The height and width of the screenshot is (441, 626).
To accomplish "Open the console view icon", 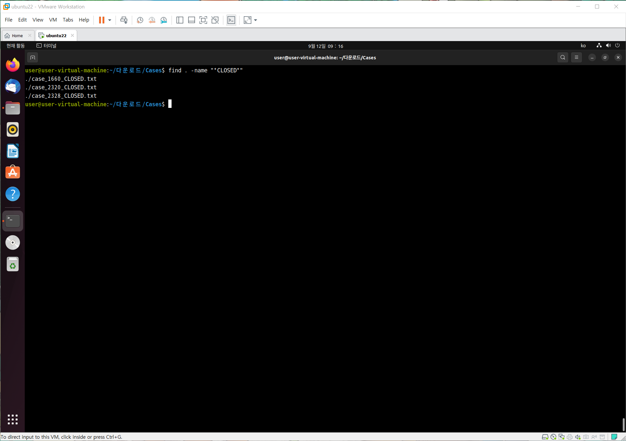I will tap(231, 20).
